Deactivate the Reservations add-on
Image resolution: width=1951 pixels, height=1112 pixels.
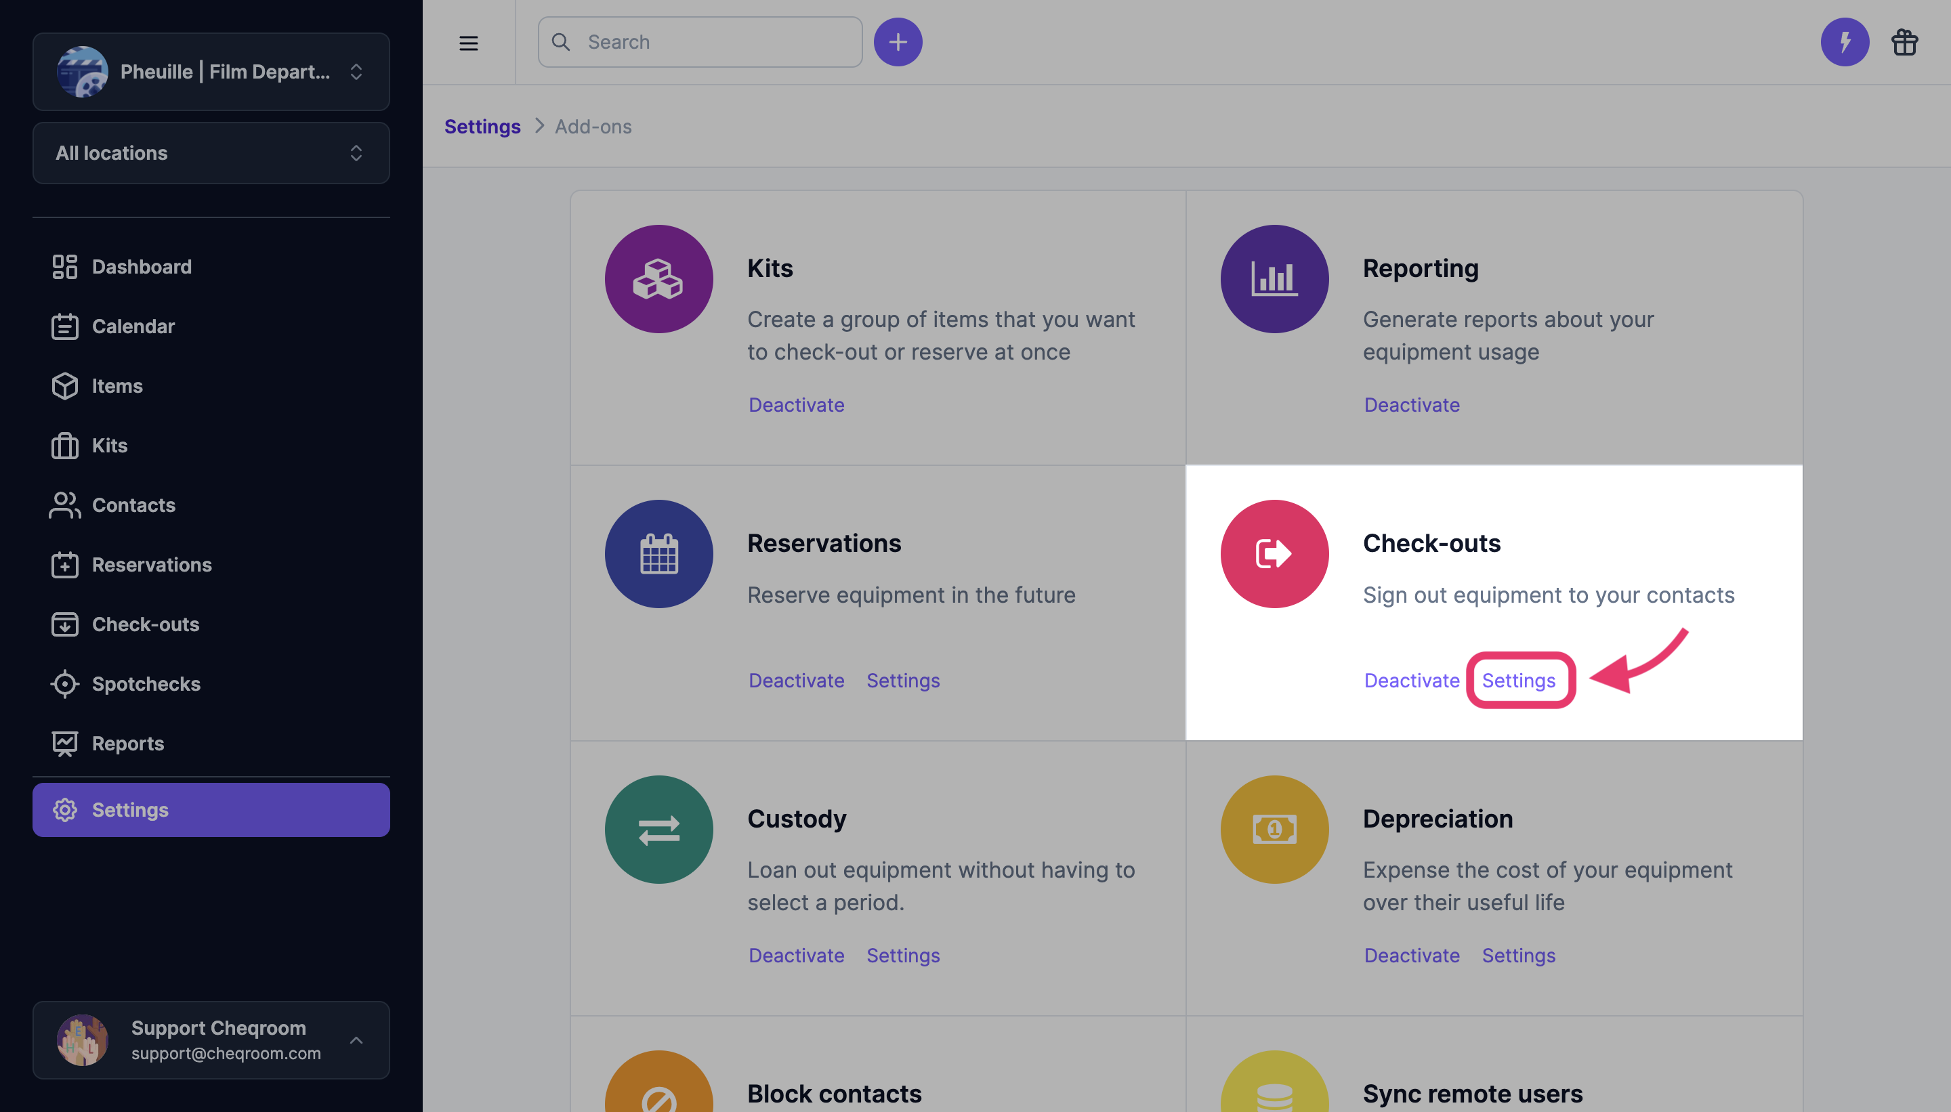tap(796, 680)
